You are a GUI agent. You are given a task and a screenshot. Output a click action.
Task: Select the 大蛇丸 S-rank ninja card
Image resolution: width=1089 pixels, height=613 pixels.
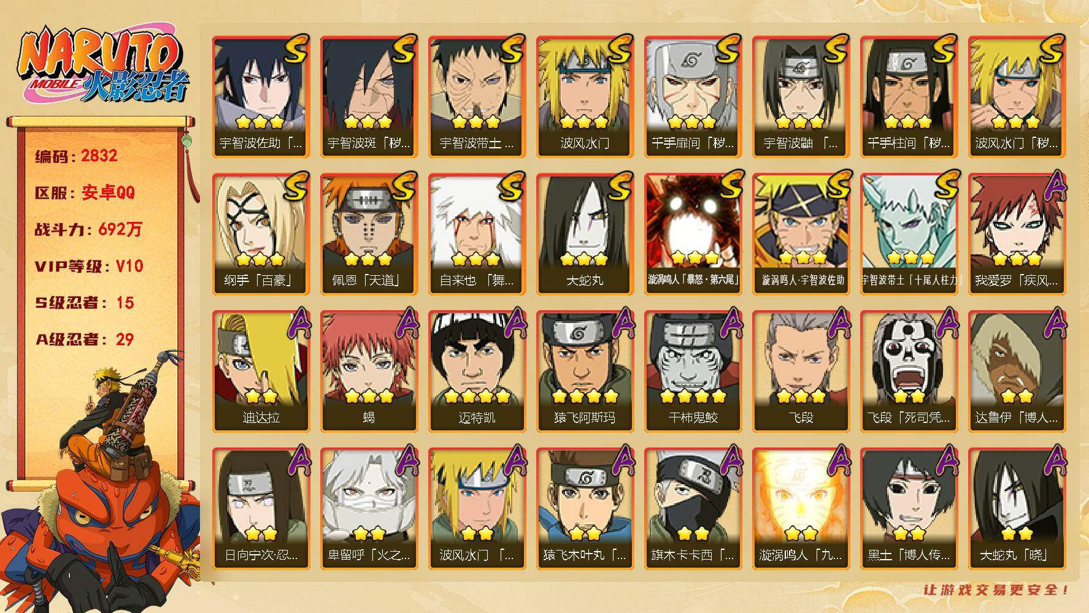(585, 234)
